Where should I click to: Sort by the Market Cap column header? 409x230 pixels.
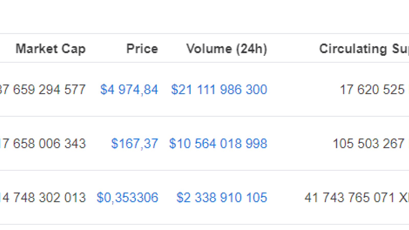coord(51,49)
